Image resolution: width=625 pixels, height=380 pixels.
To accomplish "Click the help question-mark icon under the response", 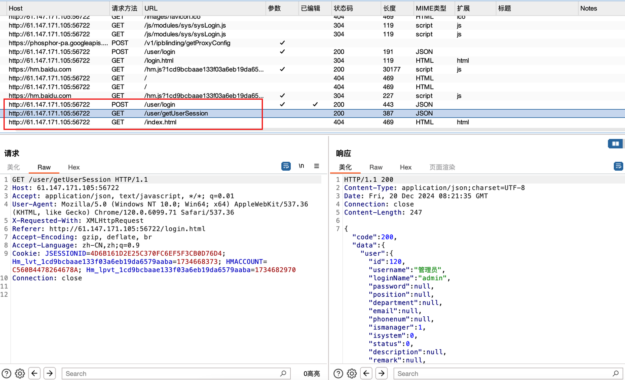I will pyautogui.click(x=338, y=373).
